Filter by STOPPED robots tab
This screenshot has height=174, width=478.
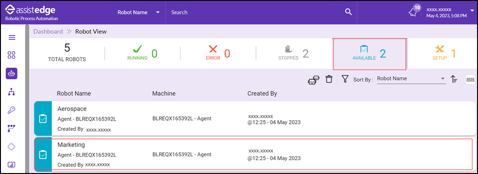(x=294, y=54)
